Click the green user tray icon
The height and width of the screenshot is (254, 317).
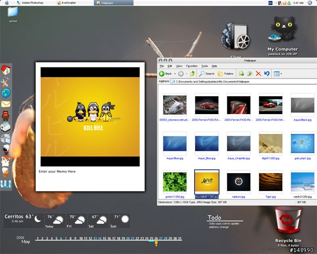tap(289, 3)
